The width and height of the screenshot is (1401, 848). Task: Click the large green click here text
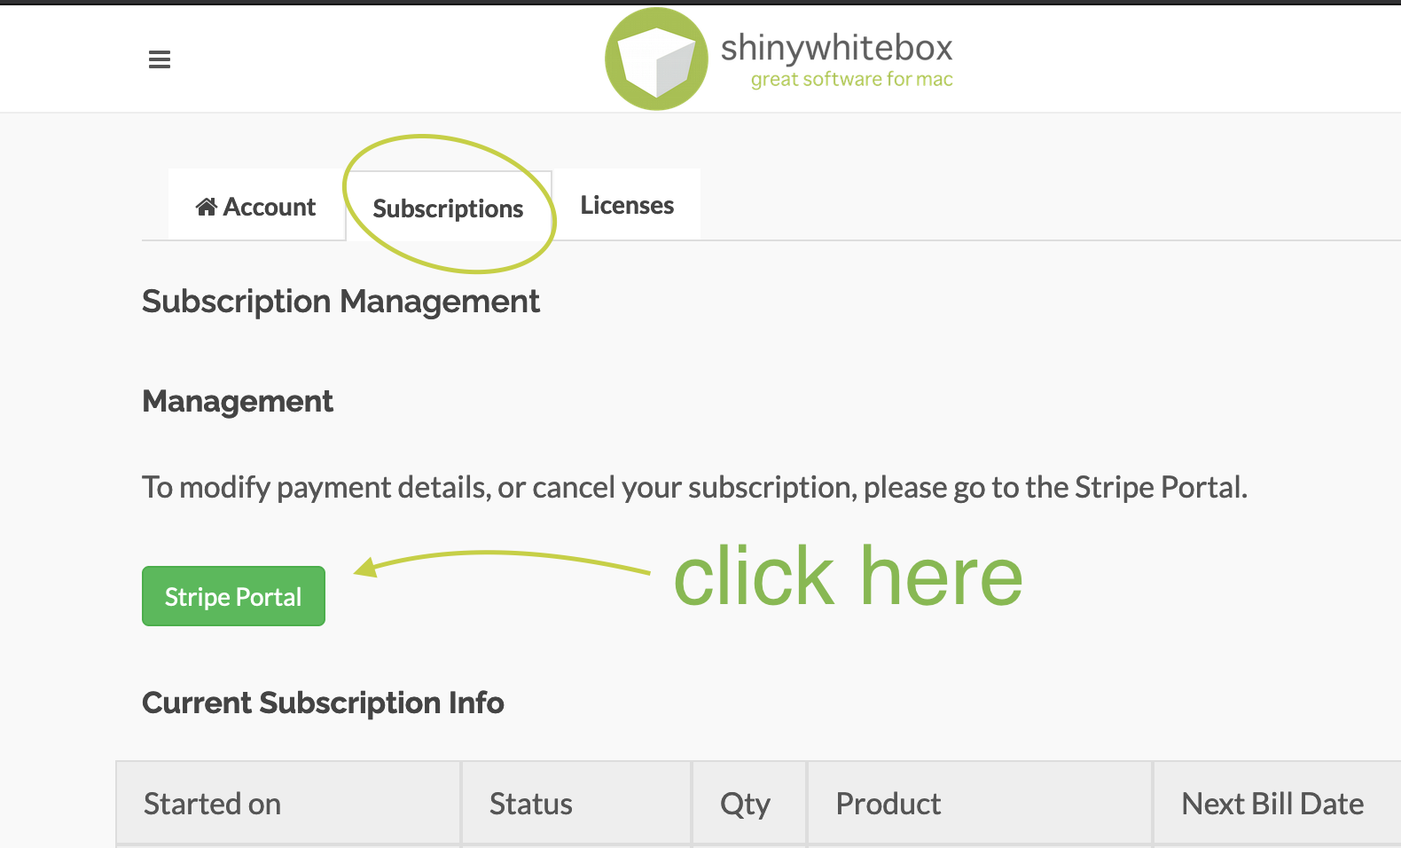[x=848, y=577]
